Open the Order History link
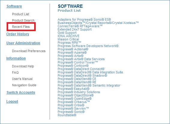Screen dimensions: 170x124 pyautogui.click(x=18, y=34)
